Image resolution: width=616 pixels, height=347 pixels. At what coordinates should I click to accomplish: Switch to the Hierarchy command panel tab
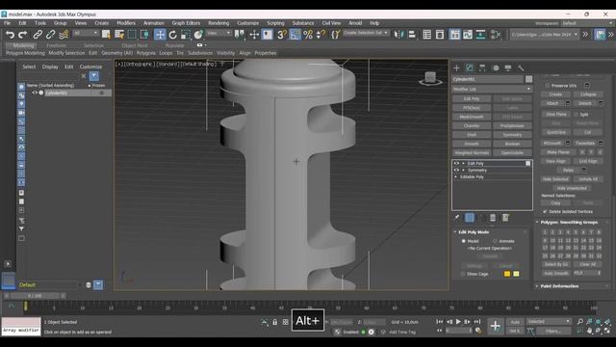(x=482, y=67)
